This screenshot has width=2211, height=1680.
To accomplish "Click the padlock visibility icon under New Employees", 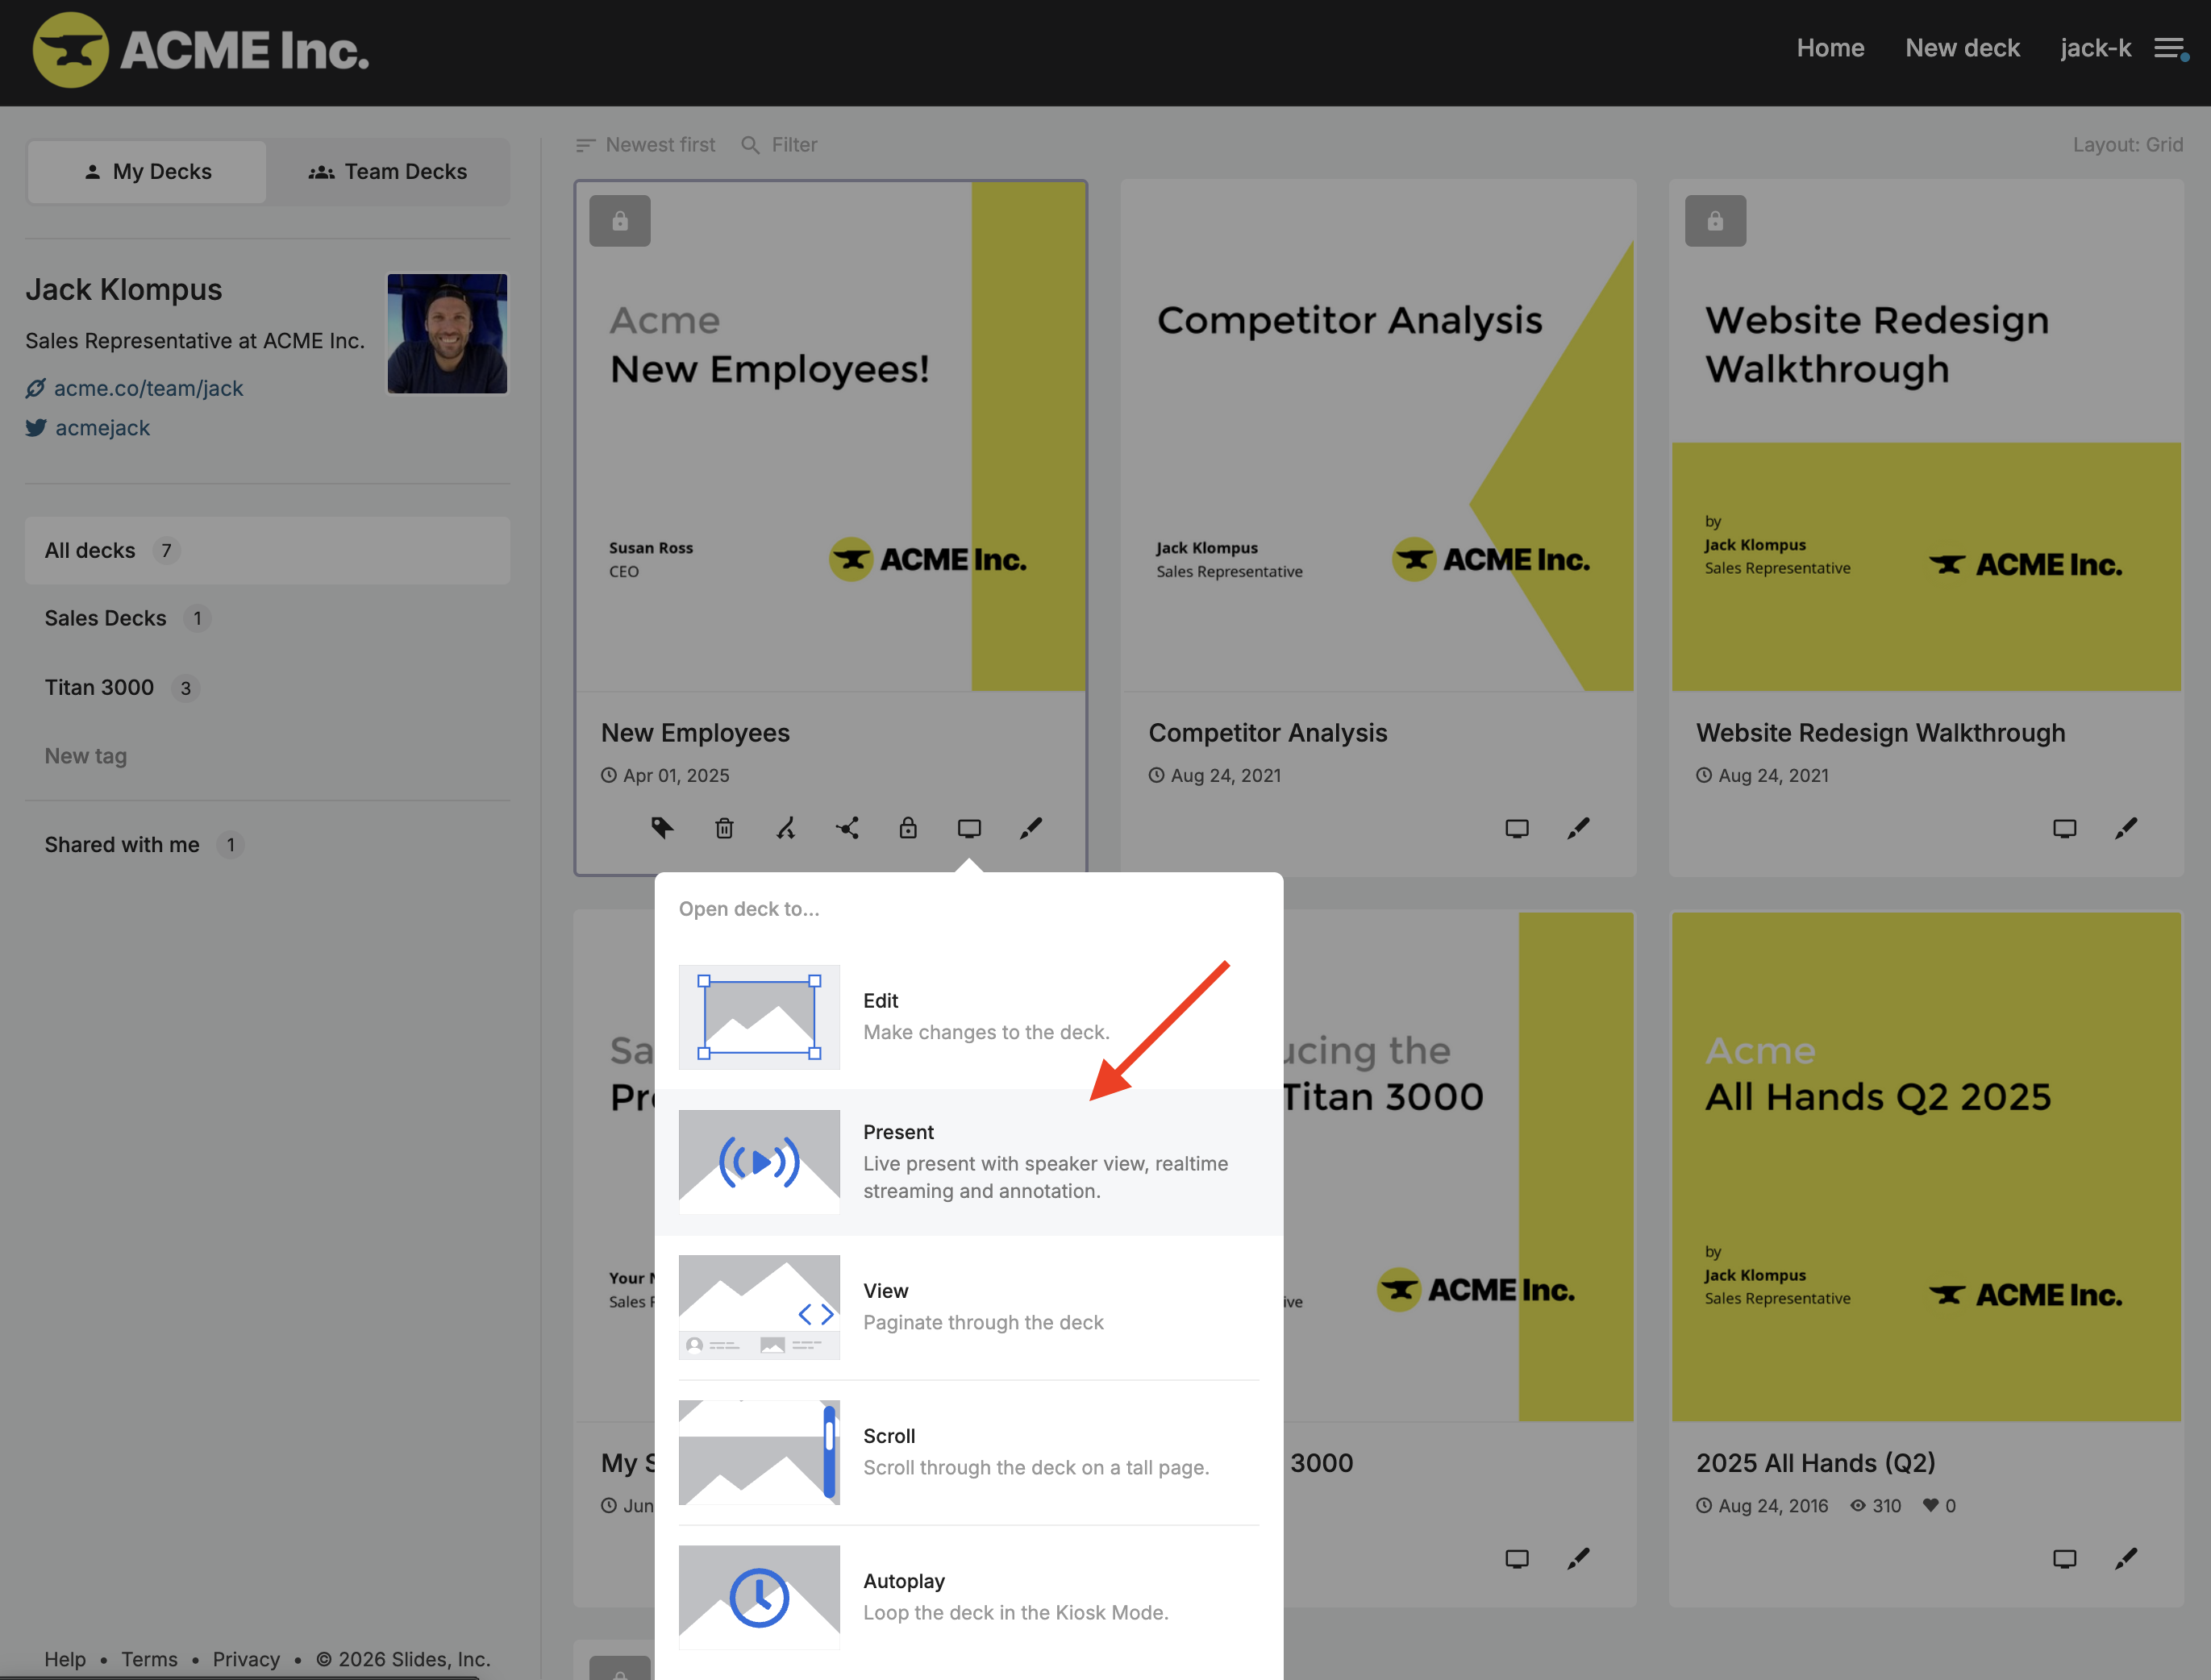I will 908,828.
